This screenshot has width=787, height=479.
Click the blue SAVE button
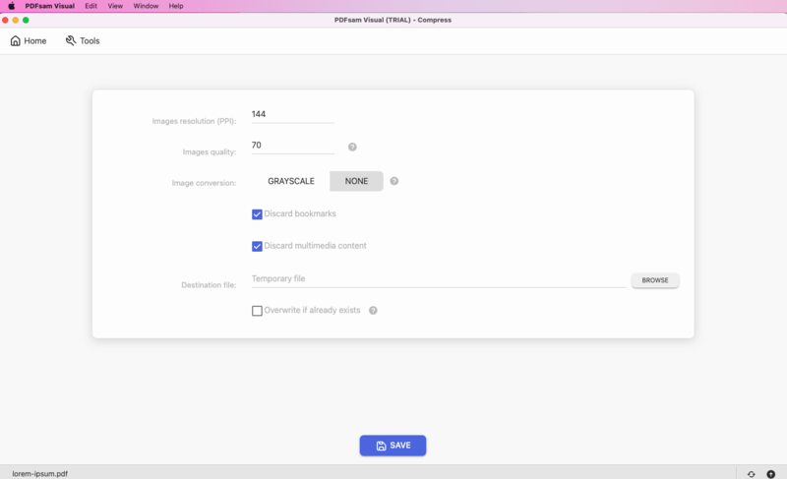393,446
